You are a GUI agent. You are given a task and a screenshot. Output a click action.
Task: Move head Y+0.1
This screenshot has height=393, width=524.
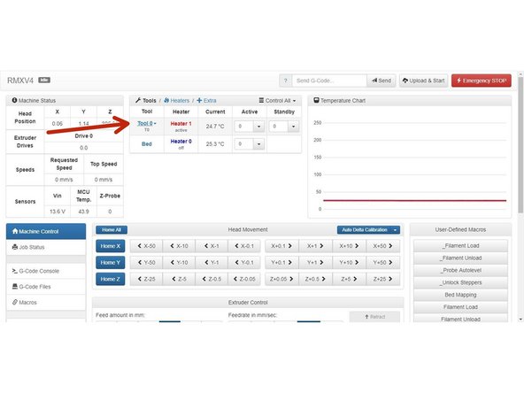point(281,262)
